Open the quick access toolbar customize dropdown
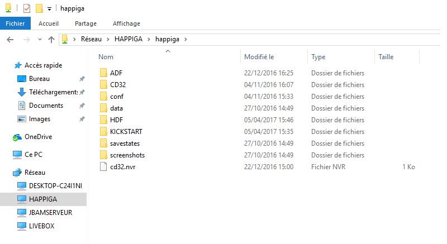Screen dimensions: 447x244 click(49, 9)
